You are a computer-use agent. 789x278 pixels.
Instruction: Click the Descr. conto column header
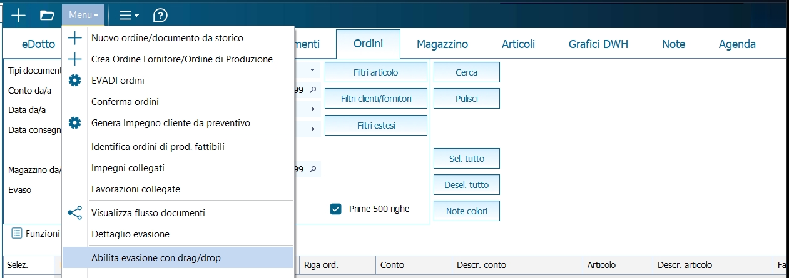pos(482,265)
